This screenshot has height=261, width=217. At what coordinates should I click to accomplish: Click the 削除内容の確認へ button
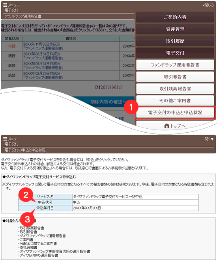(108, 102)
